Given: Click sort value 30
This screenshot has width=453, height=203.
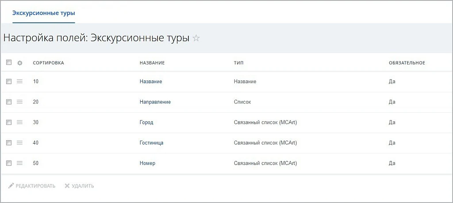Looking at the screenshot, I should pos(36,123).
